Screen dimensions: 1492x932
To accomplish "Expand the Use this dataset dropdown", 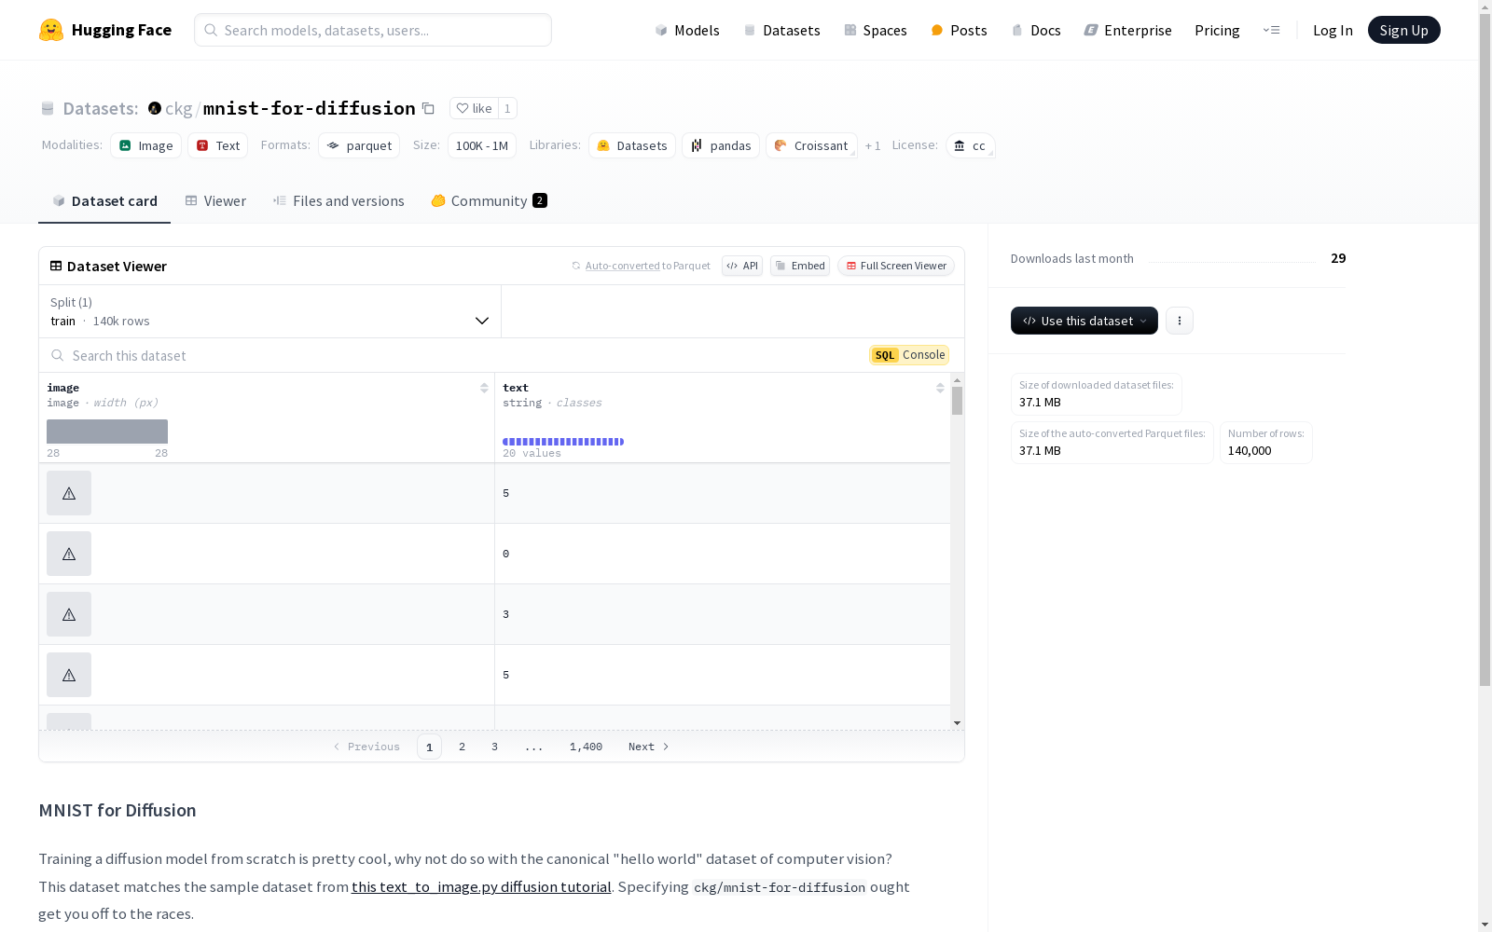I will pyautogui.click(x=1084, y=321).
